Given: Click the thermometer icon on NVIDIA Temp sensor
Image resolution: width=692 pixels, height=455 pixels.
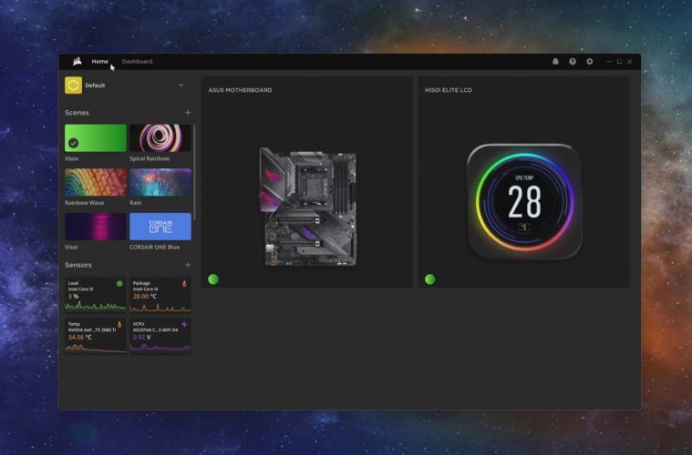Looking at the screenshot, I should 119,324.
